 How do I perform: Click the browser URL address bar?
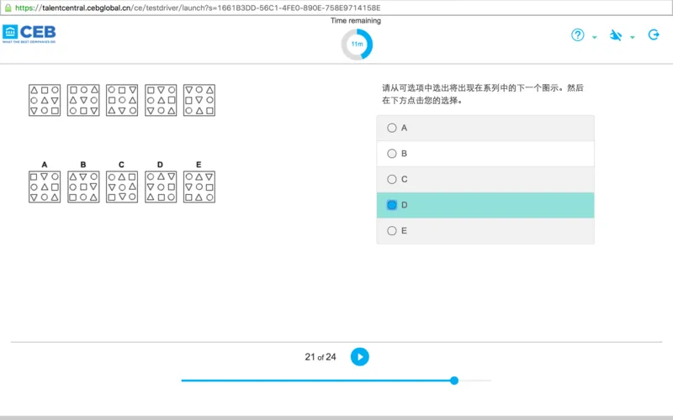pyautogui.click(x=336, y=8)
